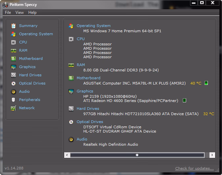Click the Radeon graphics card green indicator icon
The height and width of the screenshot is (175, 222).
click(184, 100)
